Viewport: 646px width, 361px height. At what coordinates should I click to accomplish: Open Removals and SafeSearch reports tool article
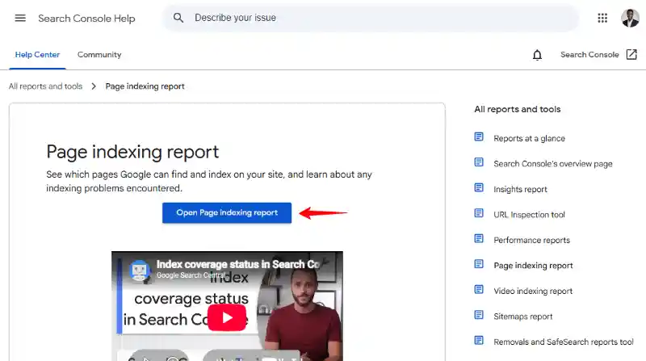(564, 342)
